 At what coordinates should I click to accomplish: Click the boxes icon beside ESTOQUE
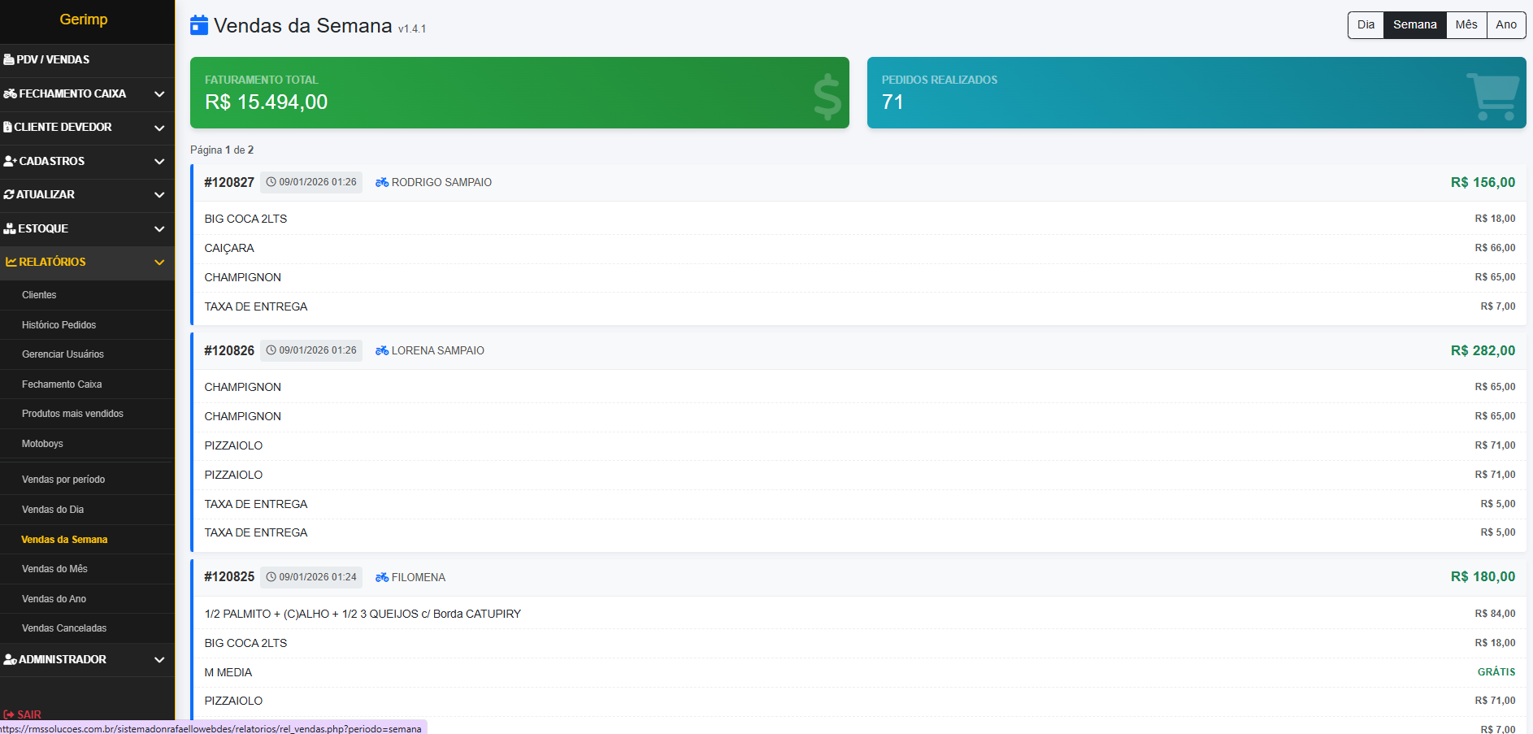(10, 228)
